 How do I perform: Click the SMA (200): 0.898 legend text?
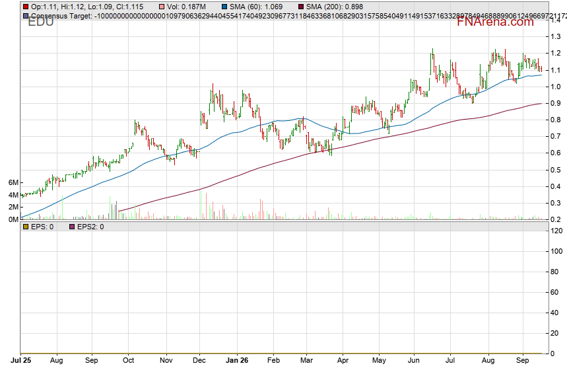[x=335, y=7]
